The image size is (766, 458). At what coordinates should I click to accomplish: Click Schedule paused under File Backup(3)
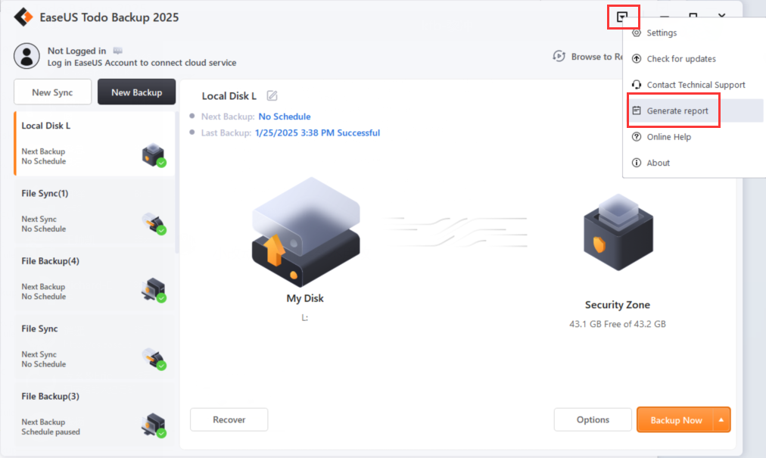pos(51,432)
